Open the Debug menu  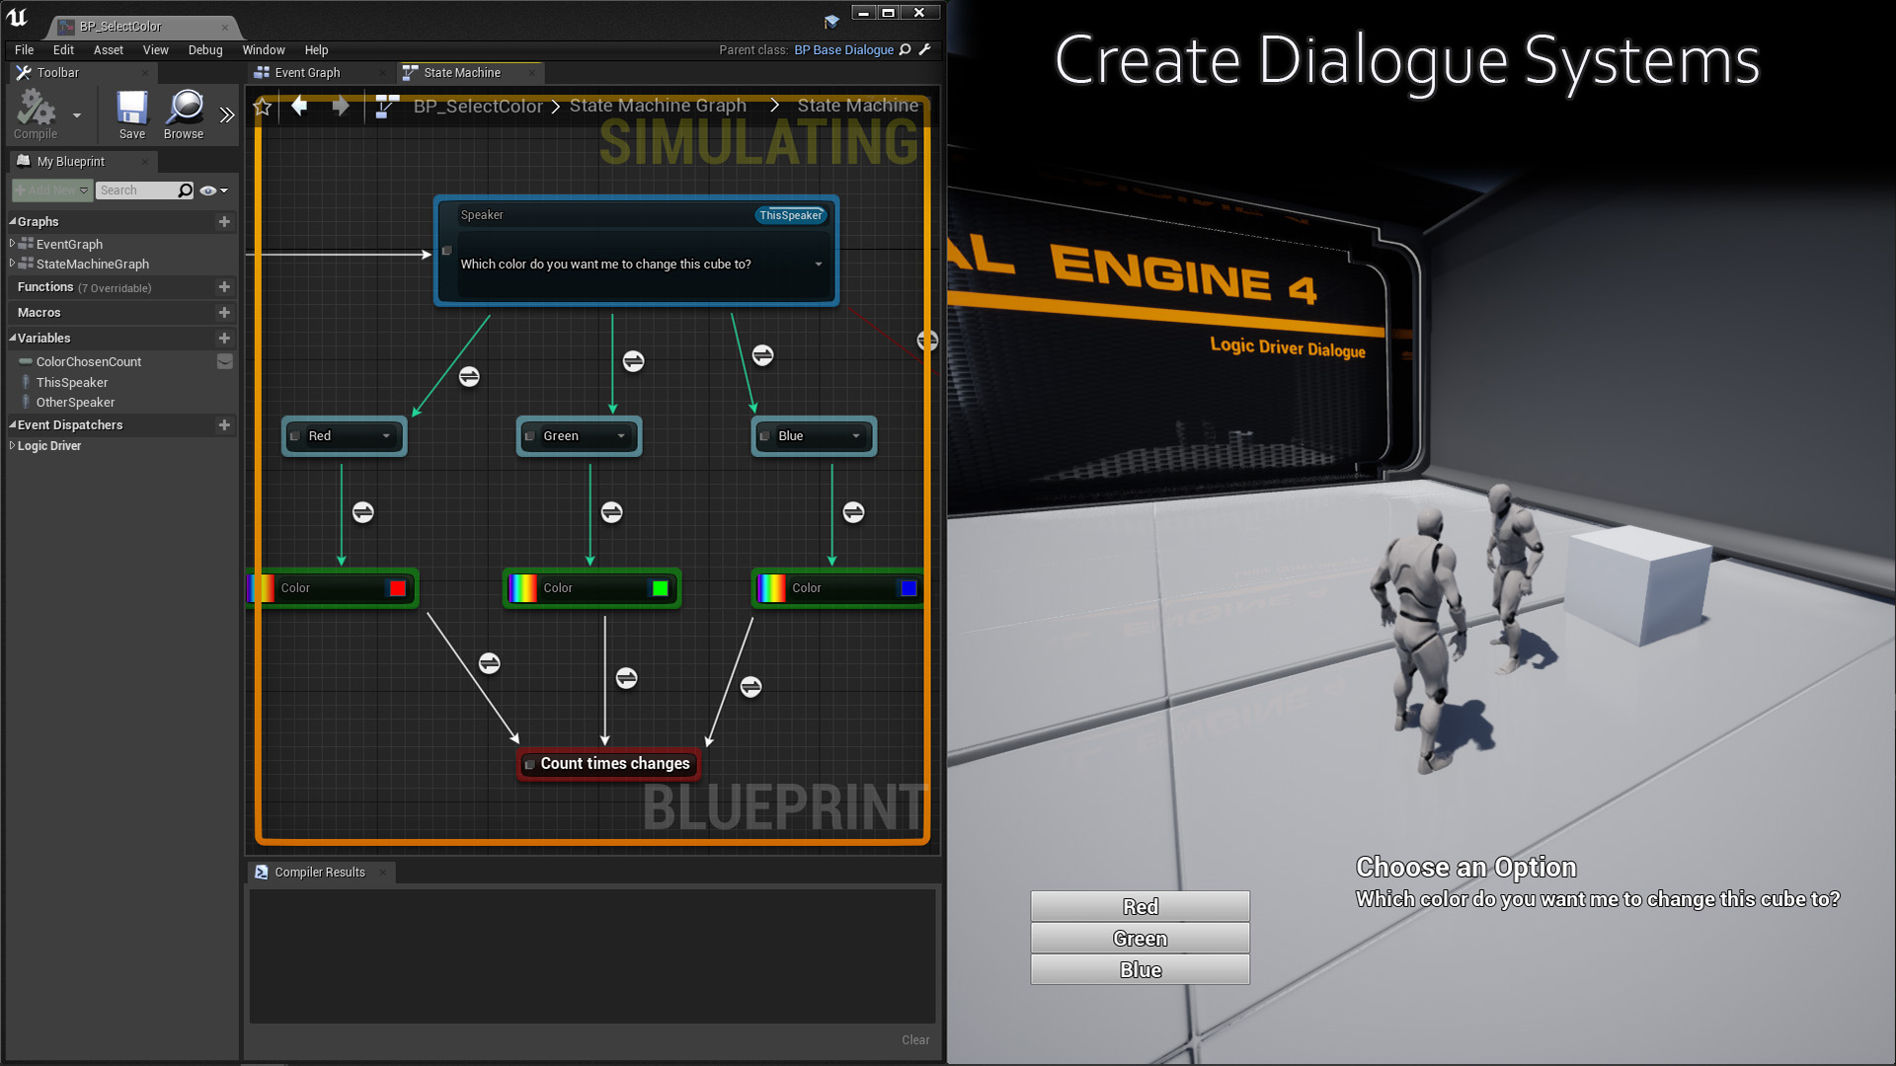point(204,50)
